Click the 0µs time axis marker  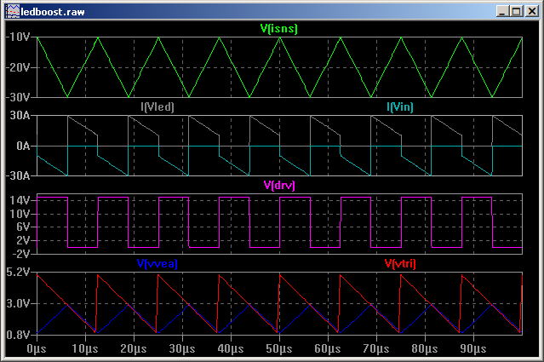(x=37, y=349)
